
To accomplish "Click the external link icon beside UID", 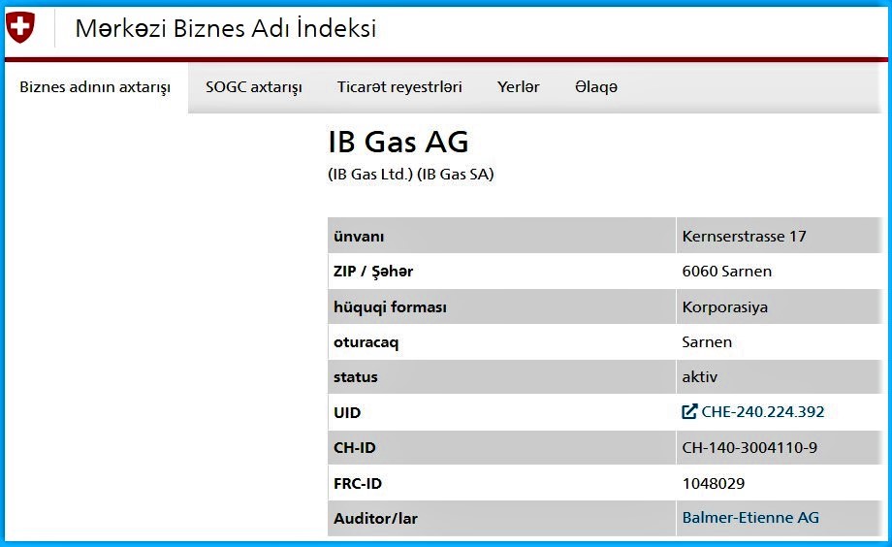I will click(689, 411).
